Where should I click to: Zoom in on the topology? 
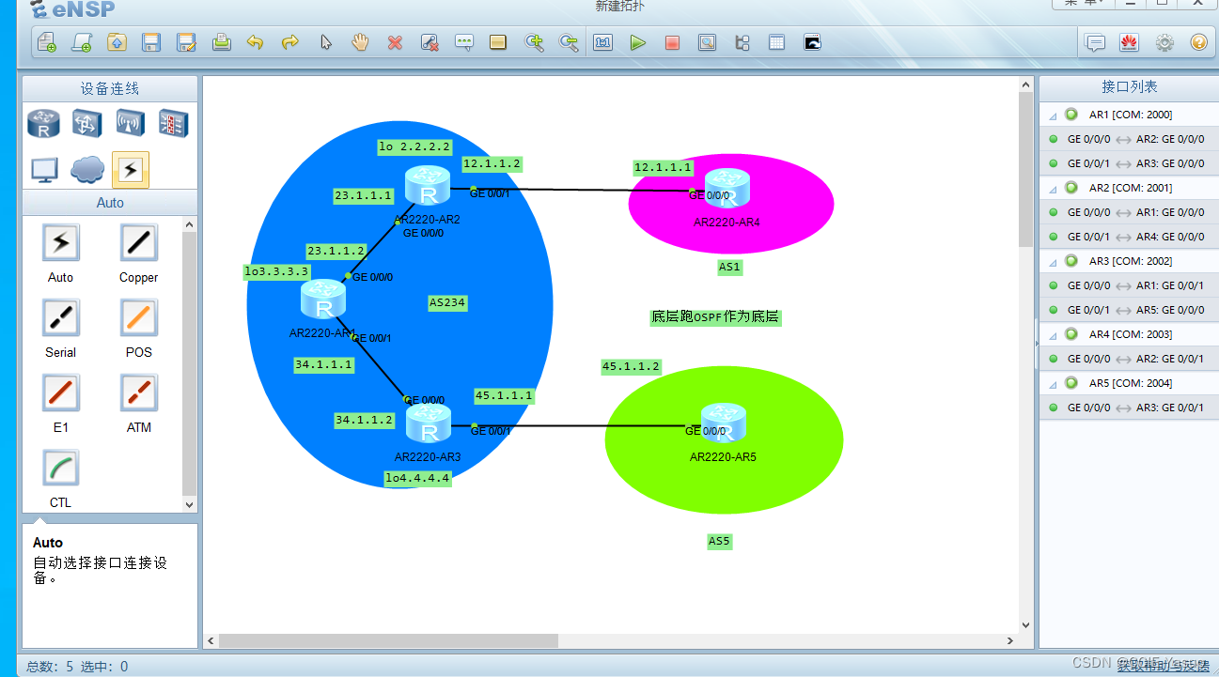pos(534,42)
